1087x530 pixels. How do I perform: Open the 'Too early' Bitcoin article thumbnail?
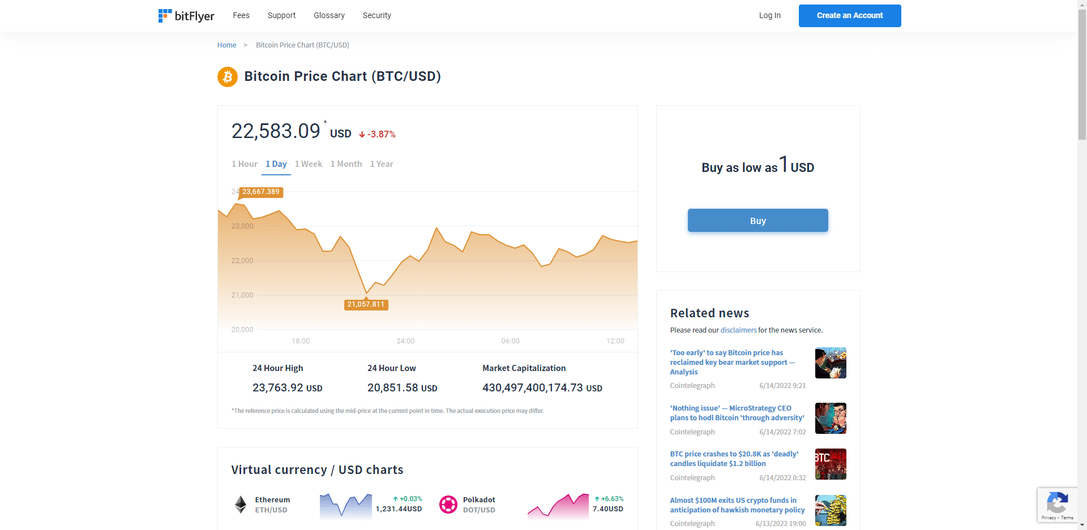830,363
